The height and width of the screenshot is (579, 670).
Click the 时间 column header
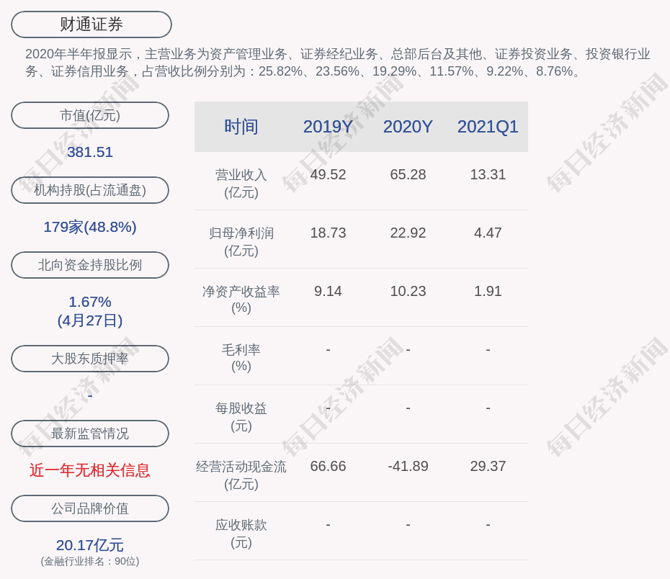(241, 127)
